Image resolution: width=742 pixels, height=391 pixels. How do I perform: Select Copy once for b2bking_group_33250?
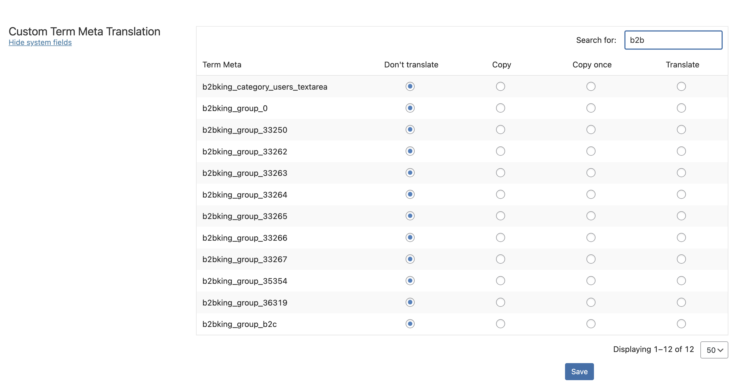[591, 130]
